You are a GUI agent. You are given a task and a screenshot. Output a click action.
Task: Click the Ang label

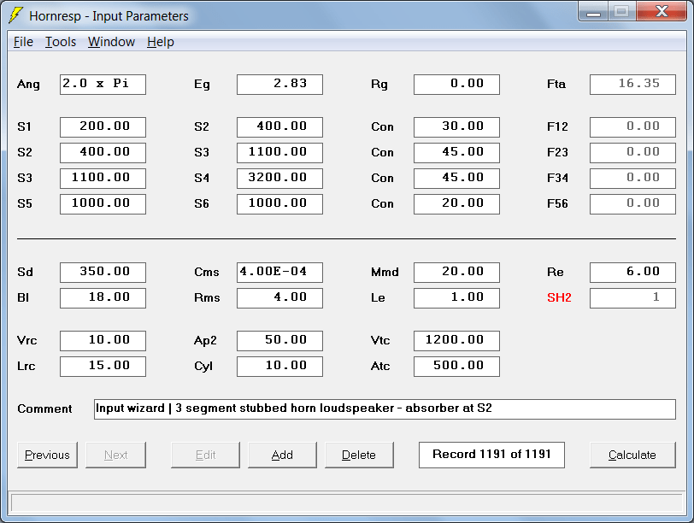coord(28,85)
